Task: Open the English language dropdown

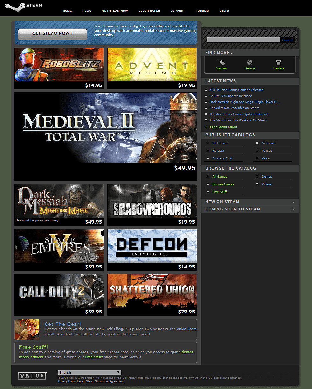Action: tap(89, 372)
